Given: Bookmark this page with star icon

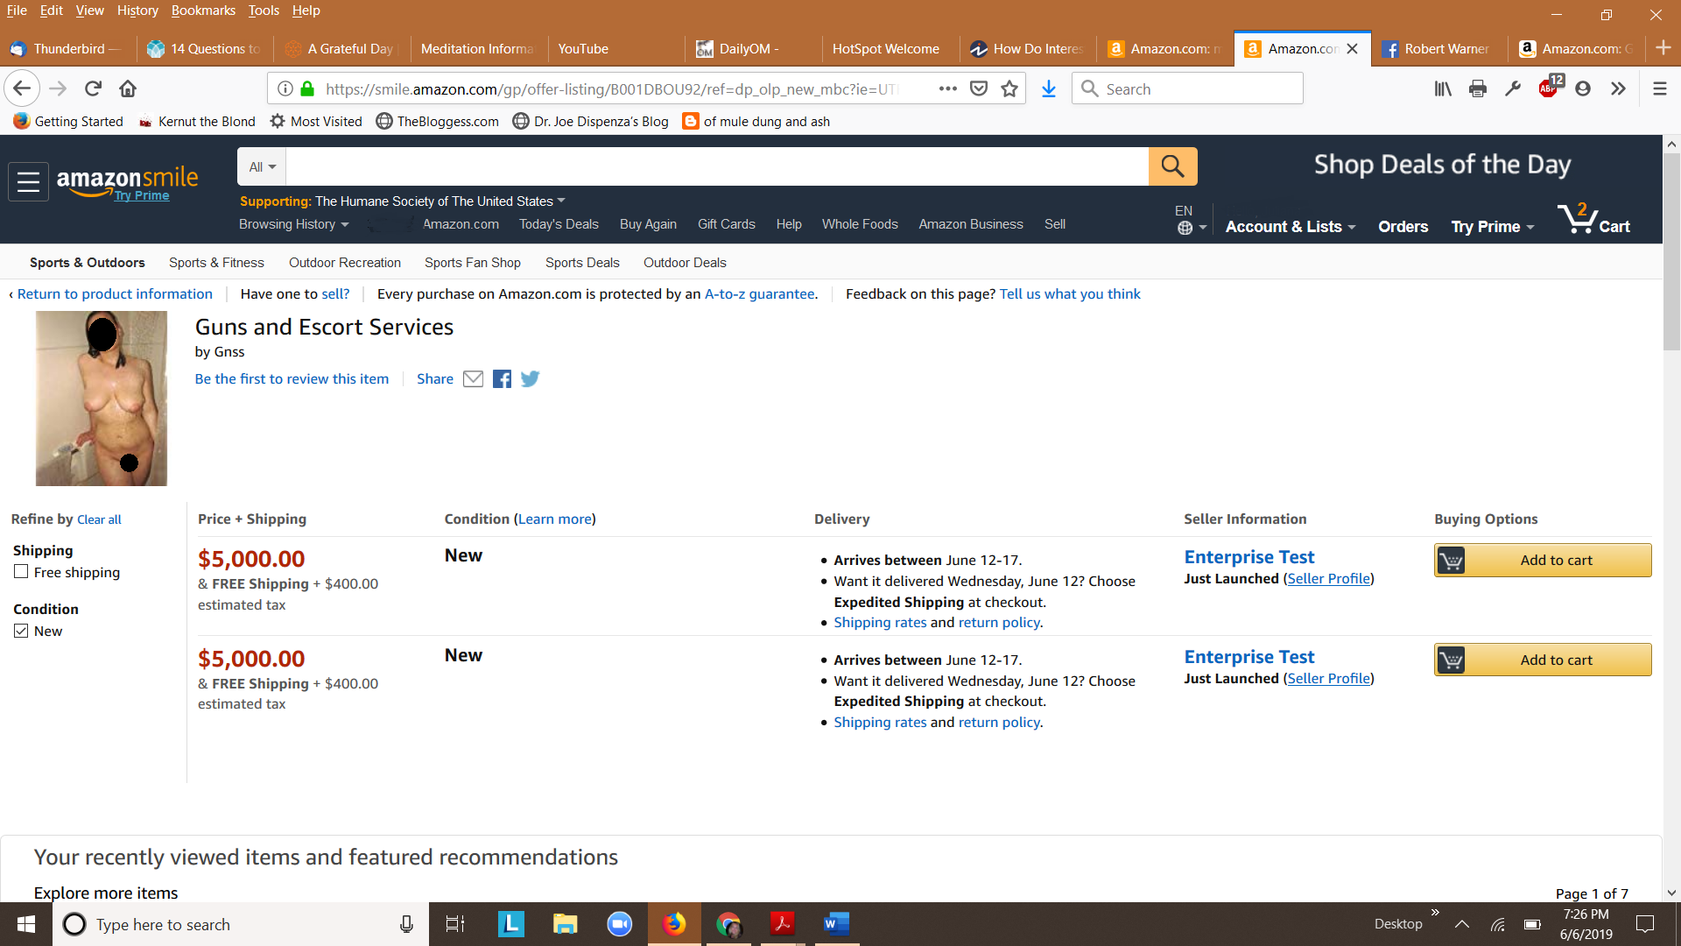Looking at the screenshot, I should point(1009,89).
